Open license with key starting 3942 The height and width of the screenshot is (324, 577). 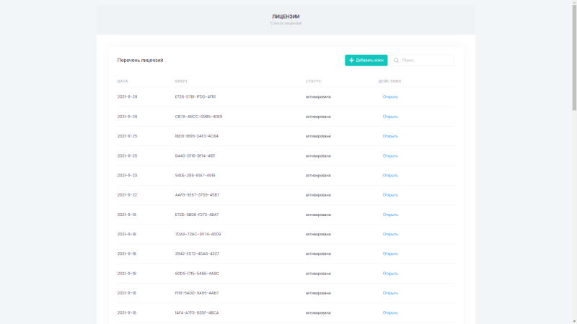point(390,253)
